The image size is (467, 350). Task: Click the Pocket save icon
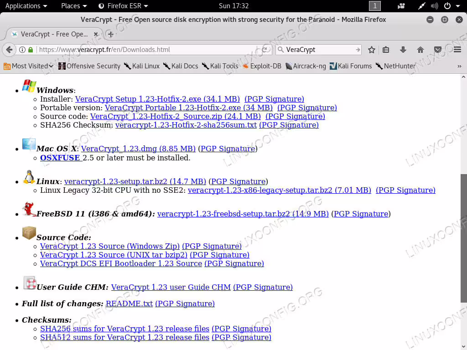tap(437, 50)
